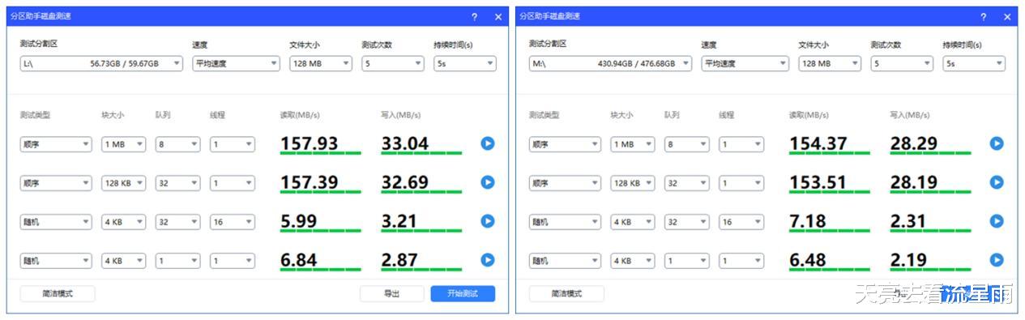
Task: Open help in the L: drive window title bar
Action: pyautogui.click(x=475, y=16)
